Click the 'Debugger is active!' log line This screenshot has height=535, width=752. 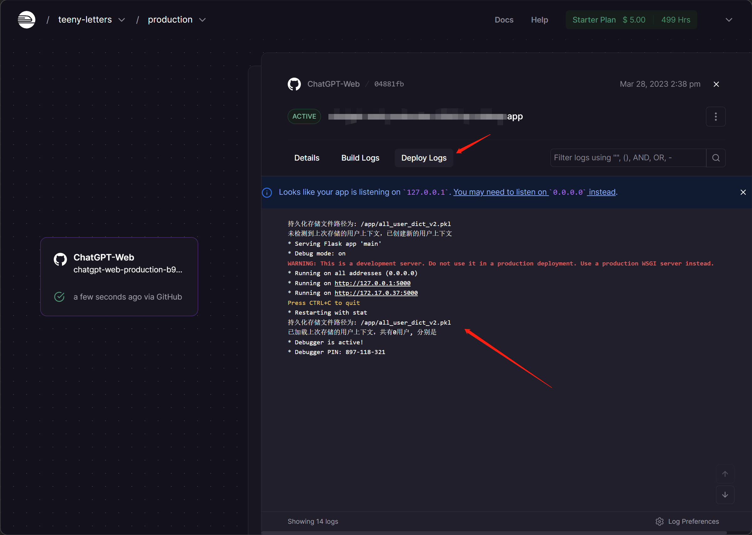point(325,342)
